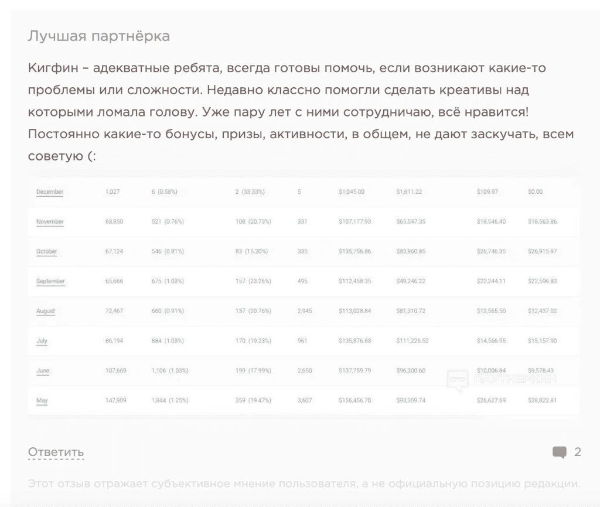Click the amount $93,359.74
The image size is (600, 507).
coord(411,400)
